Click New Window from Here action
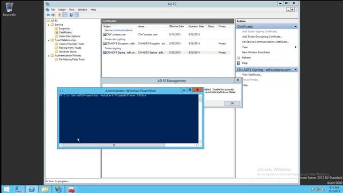343x193 pixels. (x=256, y=53)
